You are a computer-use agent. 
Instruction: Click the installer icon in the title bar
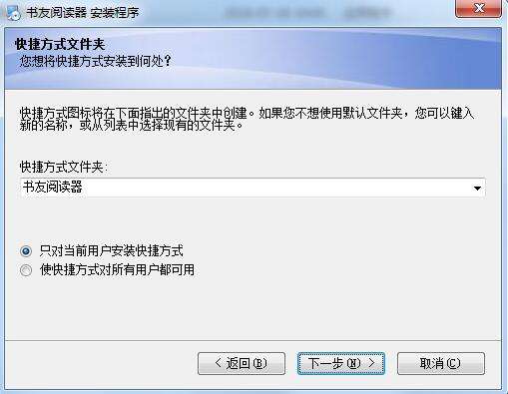click(x=13, y=13)
